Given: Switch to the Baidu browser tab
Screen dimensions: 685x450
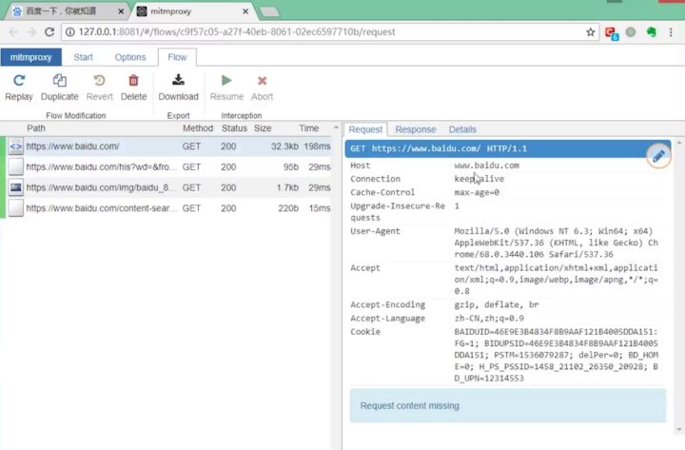Looking at the screenshot, I should (x=67, y=10).
